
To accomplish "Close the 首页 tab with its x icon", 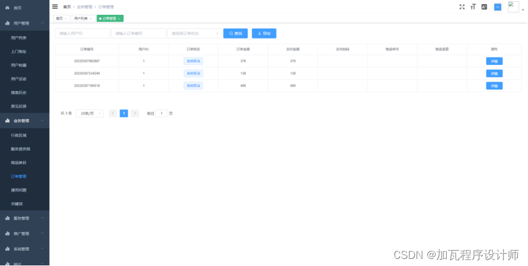I will pos(66,19).
